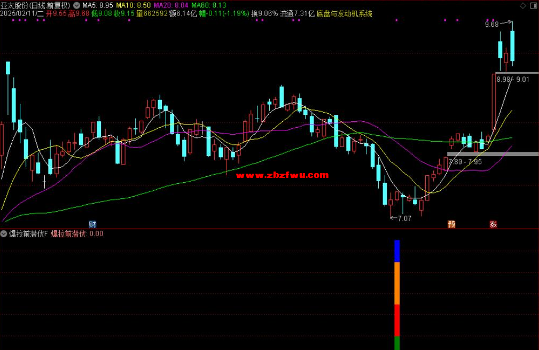Open the 财 financial marker on the chart

click(x=92, y=224)
